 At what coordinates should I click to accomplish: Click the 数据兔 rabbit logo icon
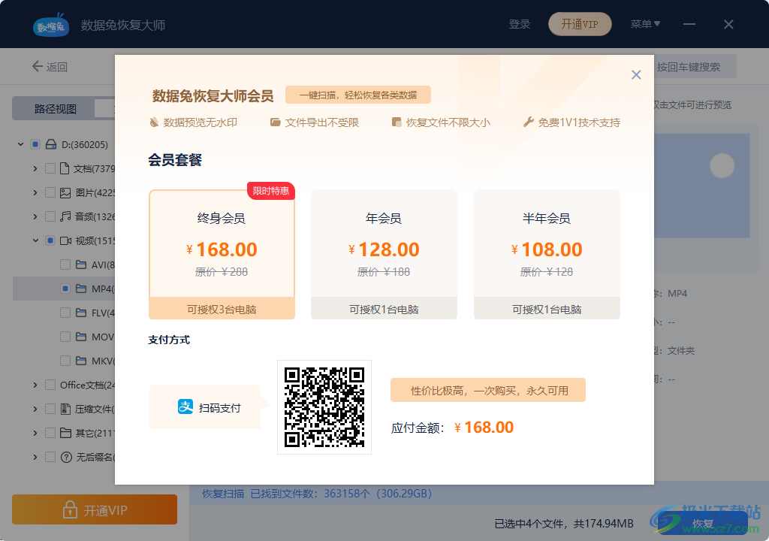[x=50, y=23]
